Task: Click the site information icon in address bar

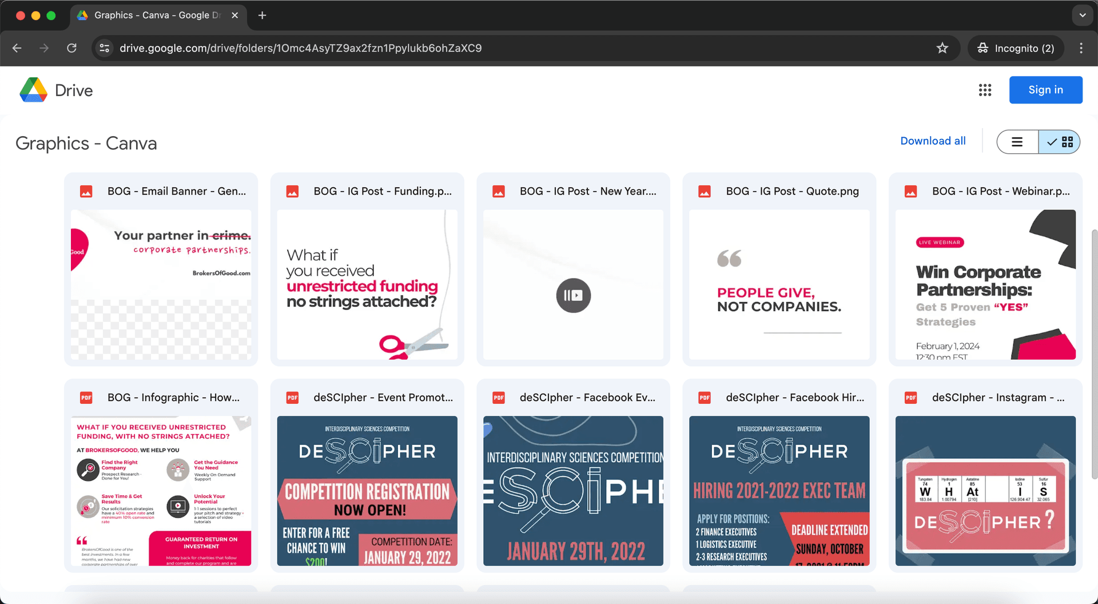Action: 105,48
